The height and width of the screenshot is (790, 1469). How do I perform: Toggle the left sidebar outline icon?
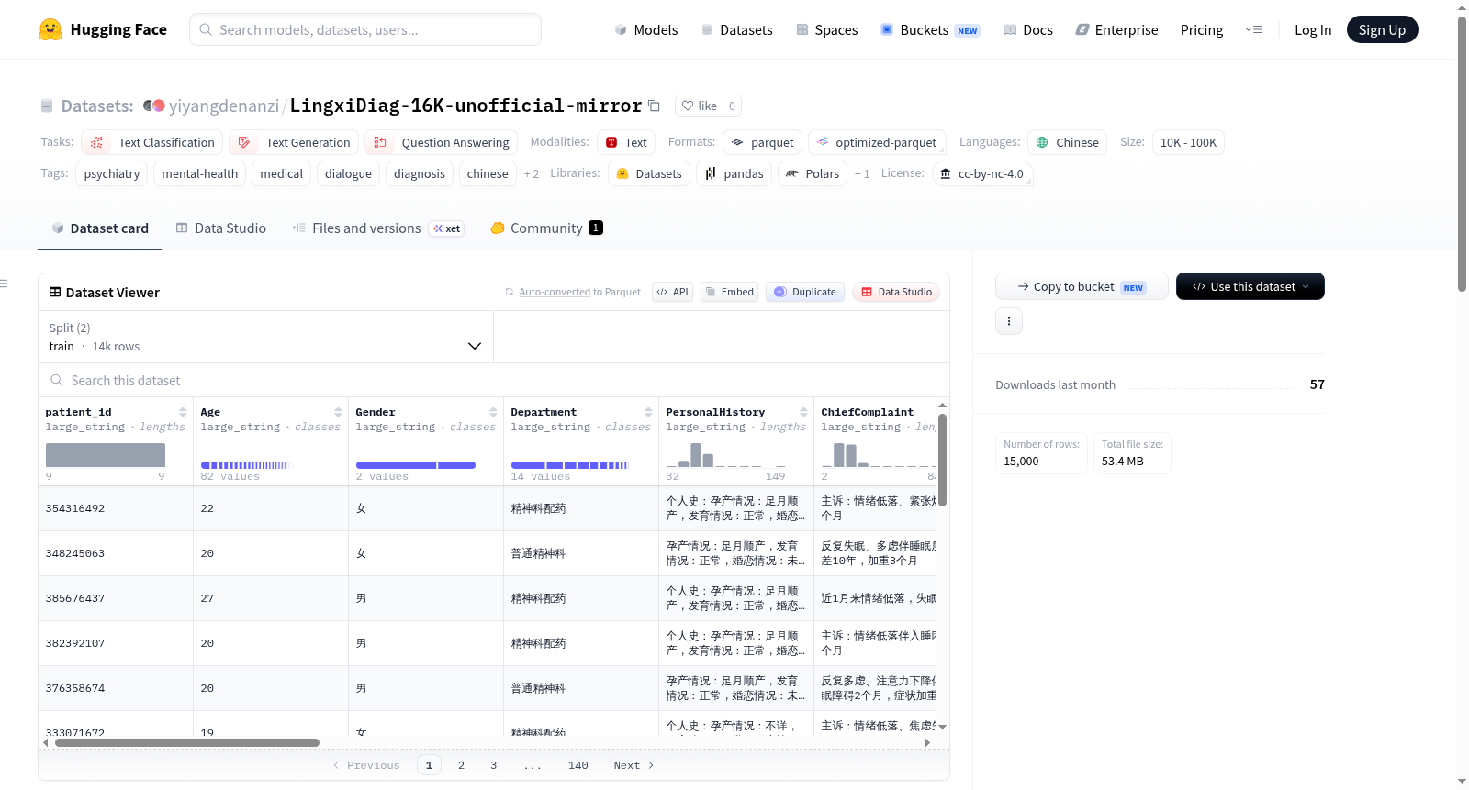[x=5, y=284]
